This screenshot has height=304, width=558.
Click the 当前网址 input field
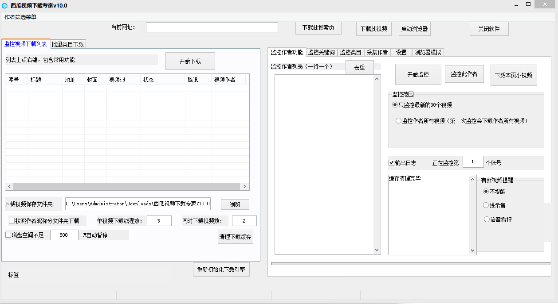tap(212, 27)
